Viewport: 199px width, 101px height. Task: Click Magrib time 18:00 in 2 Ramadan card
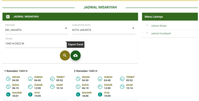(x=85, y=96)
